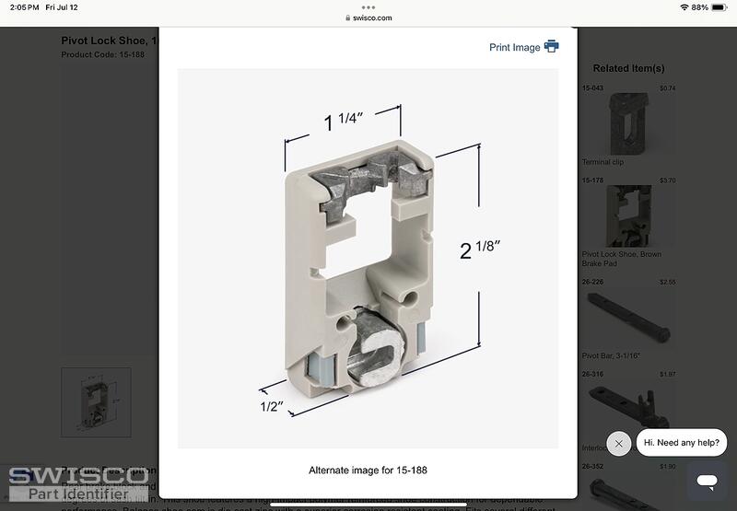Click product code 26-226 in related items

(592, 282)
